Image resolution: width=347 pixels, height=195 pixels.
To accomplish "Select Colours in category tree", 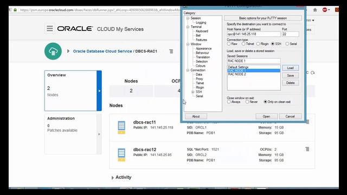I will (x=201, y=66).
